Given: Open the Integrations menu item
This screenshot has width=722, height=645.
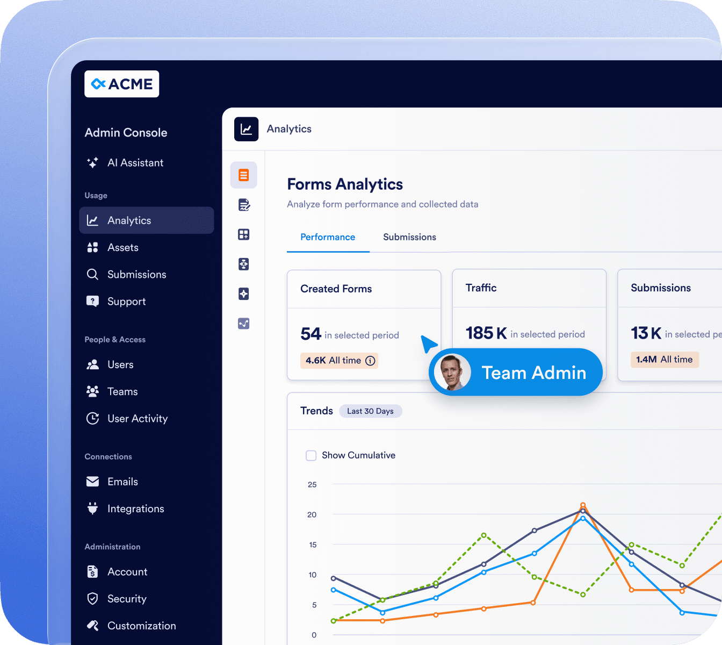Looking at the screenshot, I should coord(135,508).
